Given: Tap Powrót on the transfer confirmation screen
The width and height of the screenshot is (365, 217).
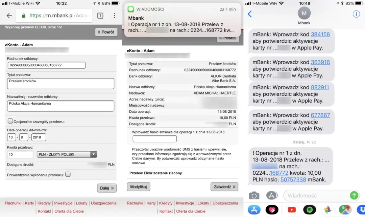Looking at the screenshot, I should click(228, 38).
